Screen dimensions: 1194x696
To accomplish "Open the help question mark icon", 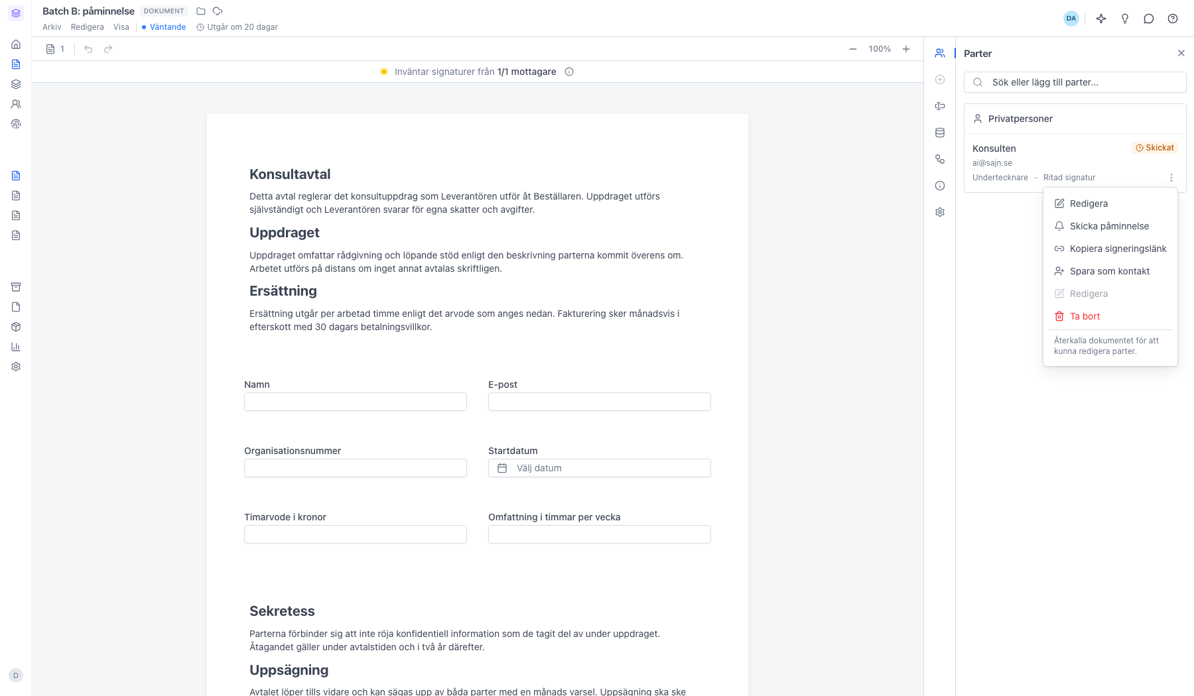I will click(x=1173, y=19).
